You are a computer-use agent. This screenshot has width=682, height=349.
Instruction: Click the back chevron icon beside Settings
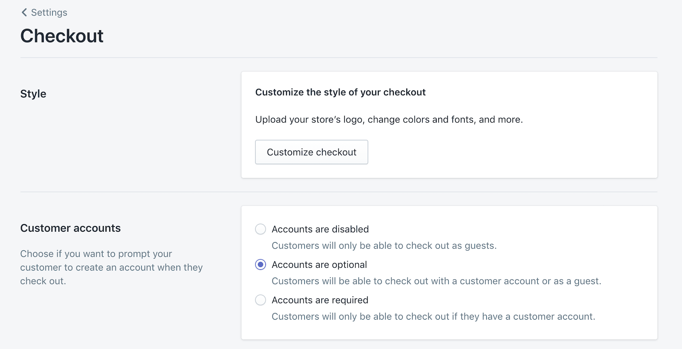point(24,12)
